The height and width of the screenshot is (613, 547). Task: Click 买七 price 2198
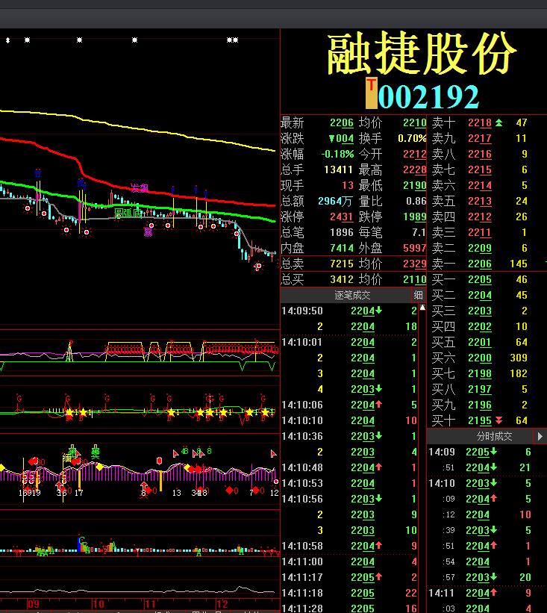[480, 373]
